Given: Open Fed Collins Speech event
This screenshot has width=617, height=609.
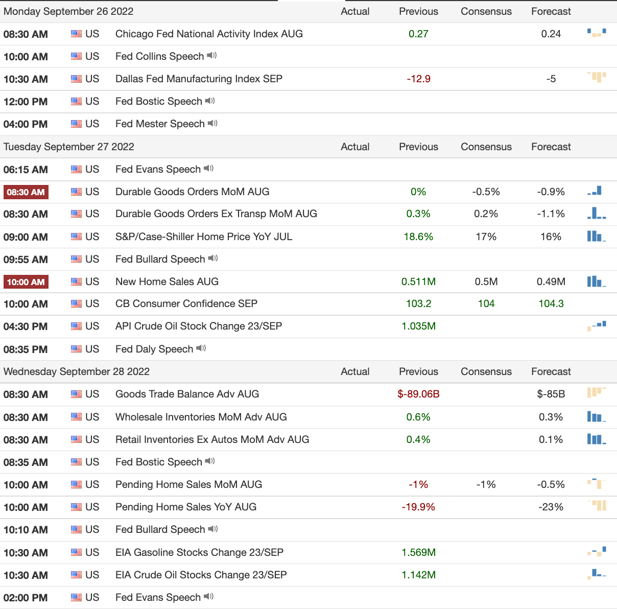Looking at the screenshot, I should point(159,56).
